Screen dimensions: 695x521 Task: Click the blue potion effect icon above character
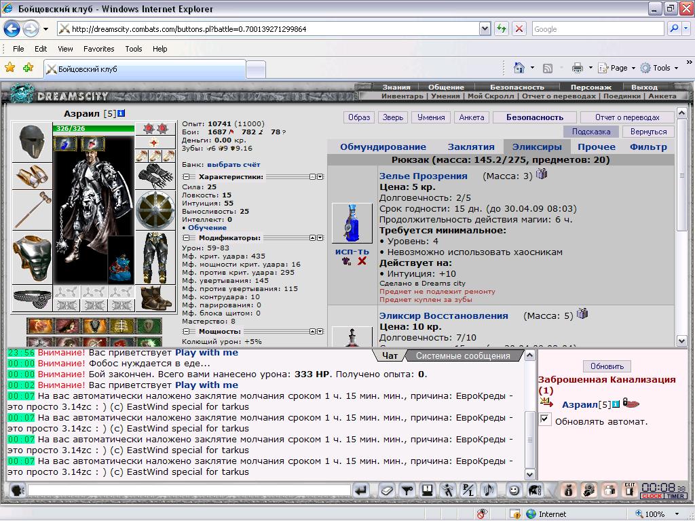[65, 144]
